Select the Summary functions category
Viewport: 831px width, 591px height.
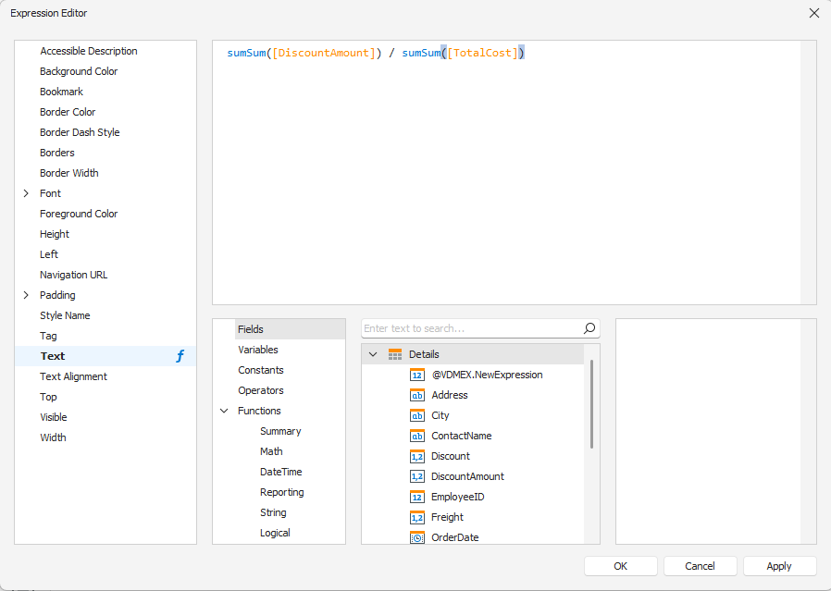[x=280, y=431]
